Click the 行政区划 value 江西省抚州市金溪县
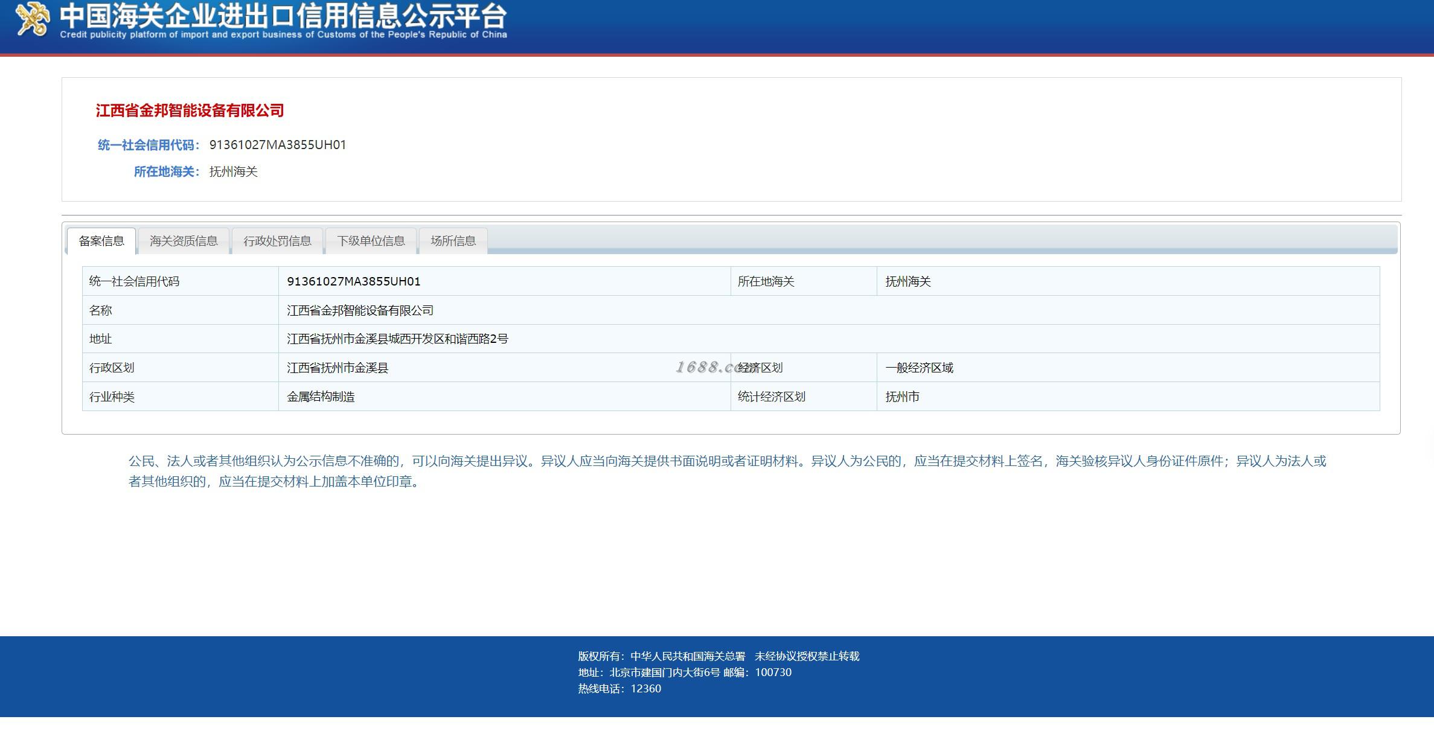 pyautogui.click(x=337, y=368)
